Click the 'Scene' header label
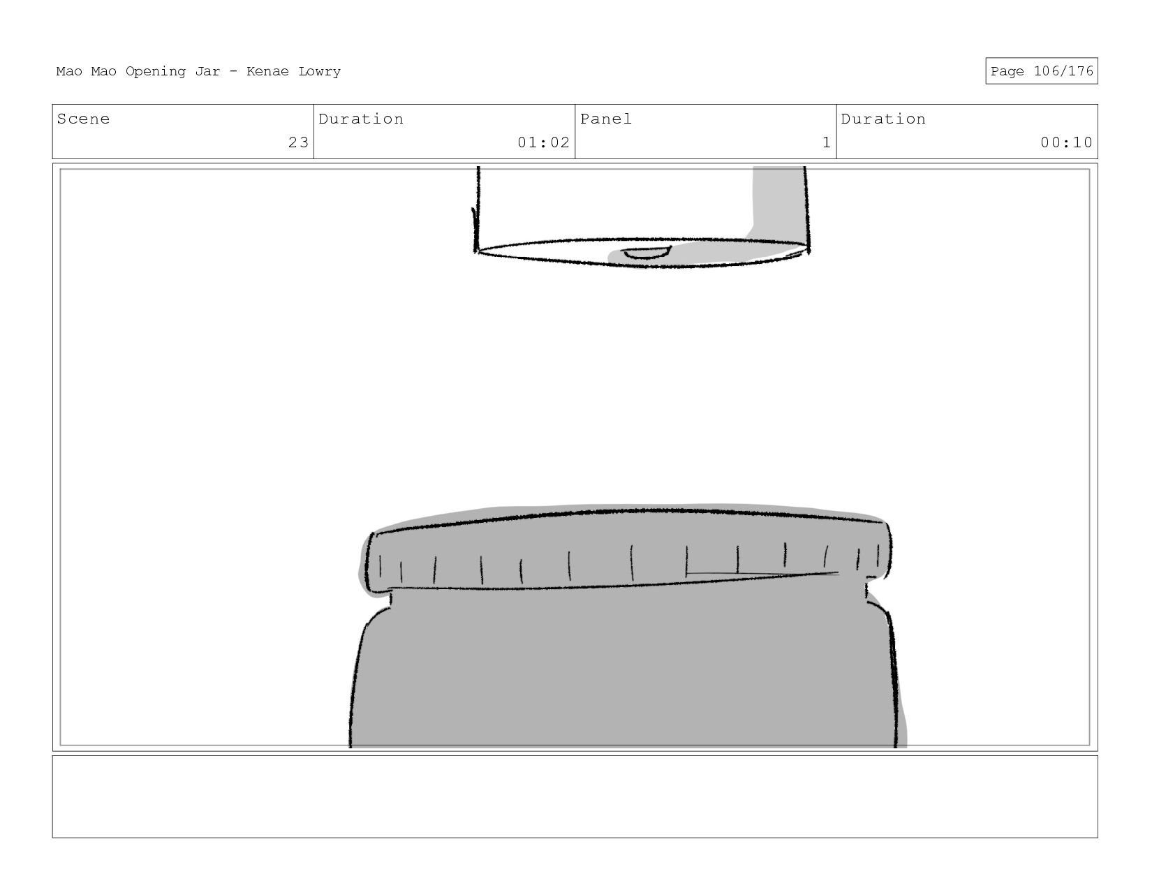This screenshot has height=890, width=1152. (x=83, y=119)
